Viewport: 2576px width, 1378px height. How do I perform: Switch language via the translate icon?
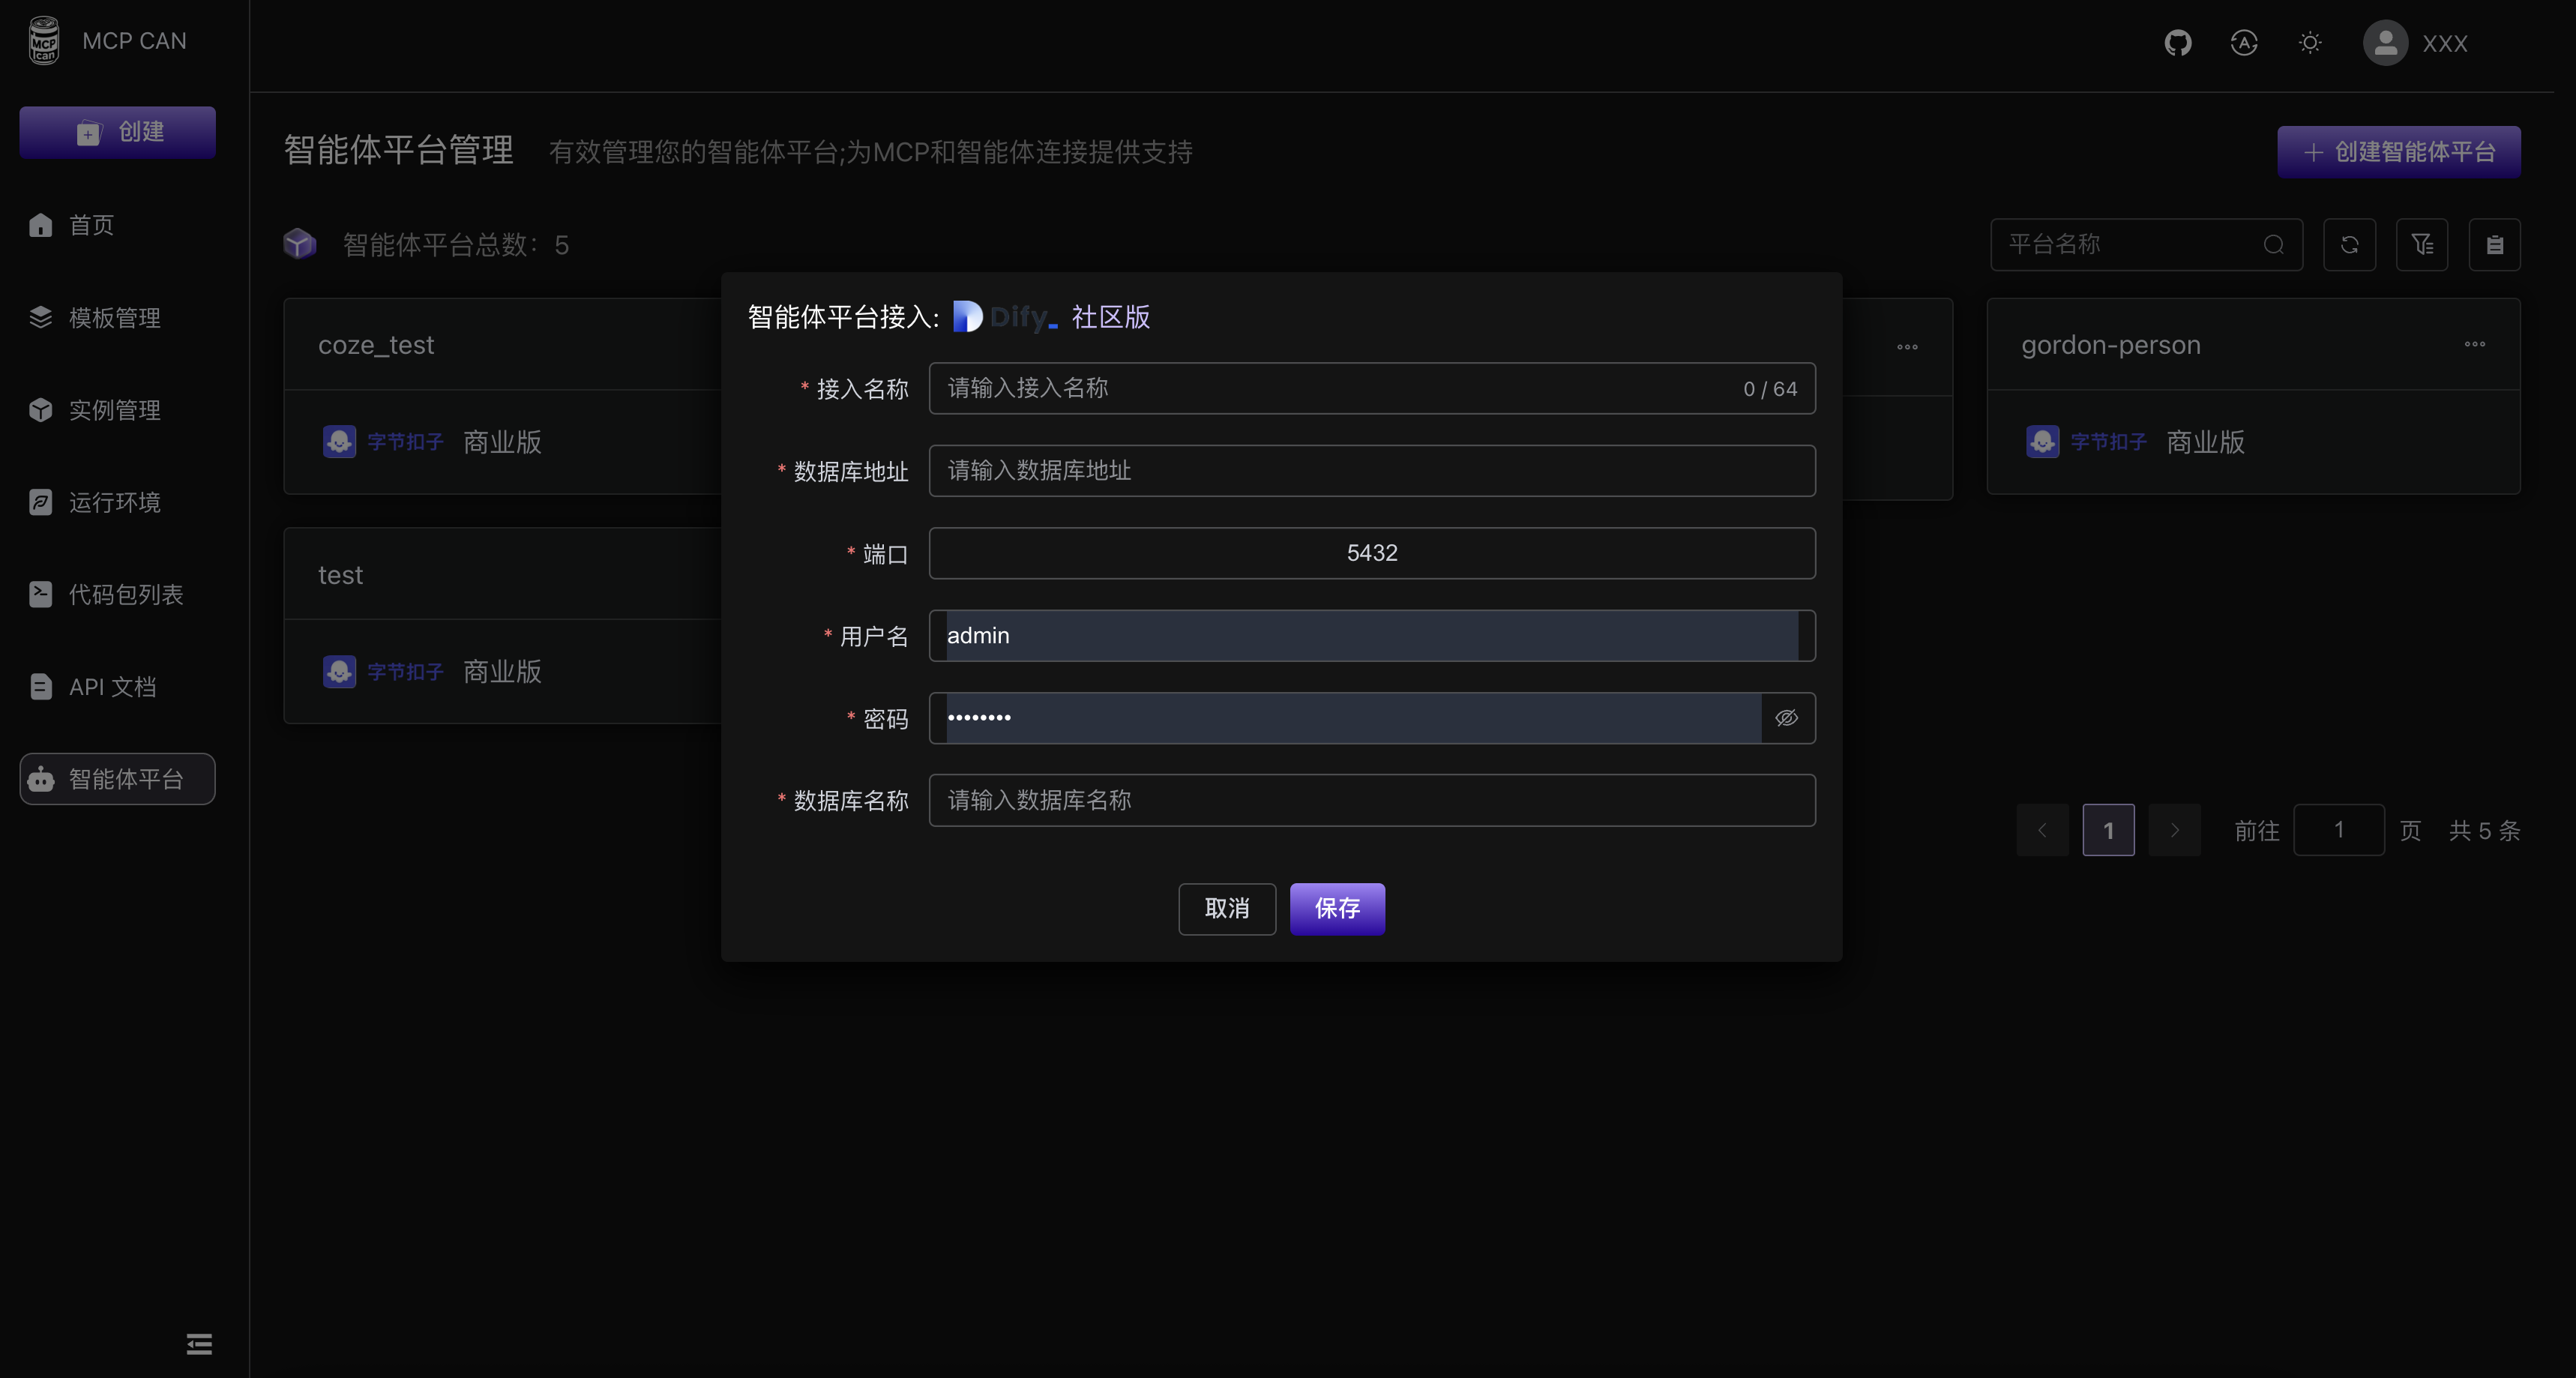tap(2244, 43)
